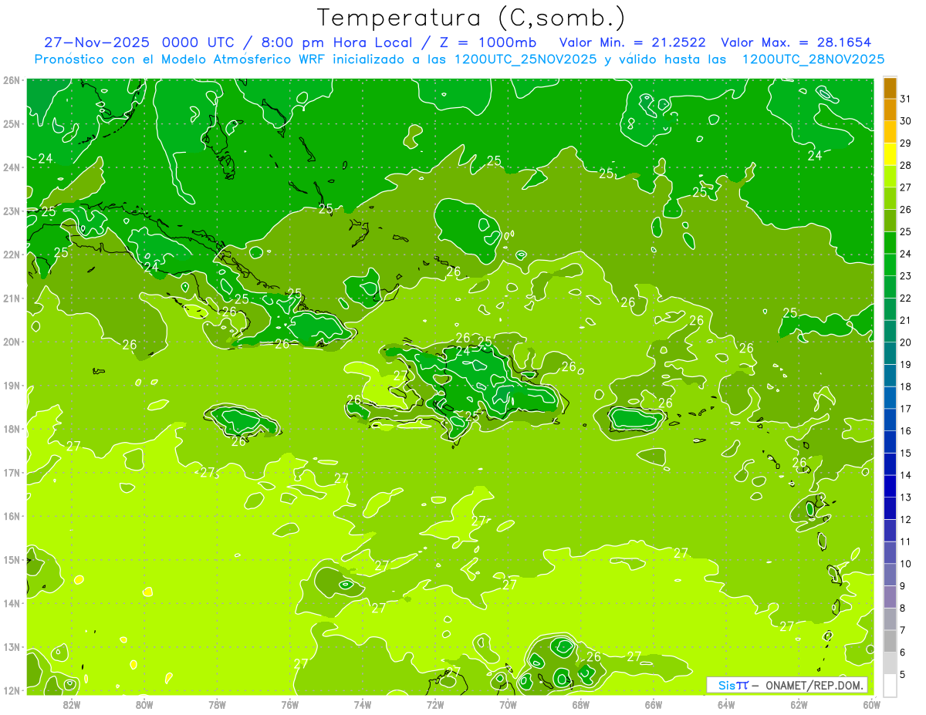Click the legend value label 15

pos(906,453)
